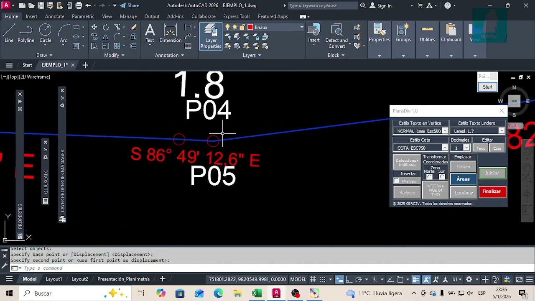The width and height of the screenshot is (535, 301).
Task: Open the Layer Properties manager
Action: pos(211,36)
